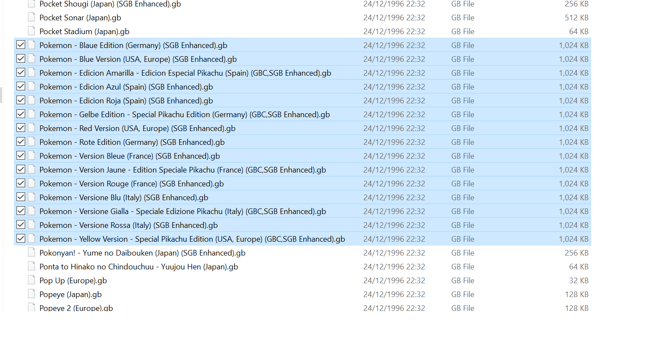Click file icon of Pokemon - Version Bleue
The height and width of the screenshot is (339, 654).
pyautogui.click(x=31, y=156)
